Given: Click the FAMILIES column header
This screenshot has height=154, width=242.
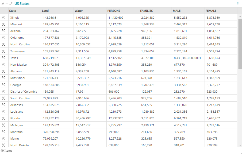Looking at the screenshot, I should (146, 11).
